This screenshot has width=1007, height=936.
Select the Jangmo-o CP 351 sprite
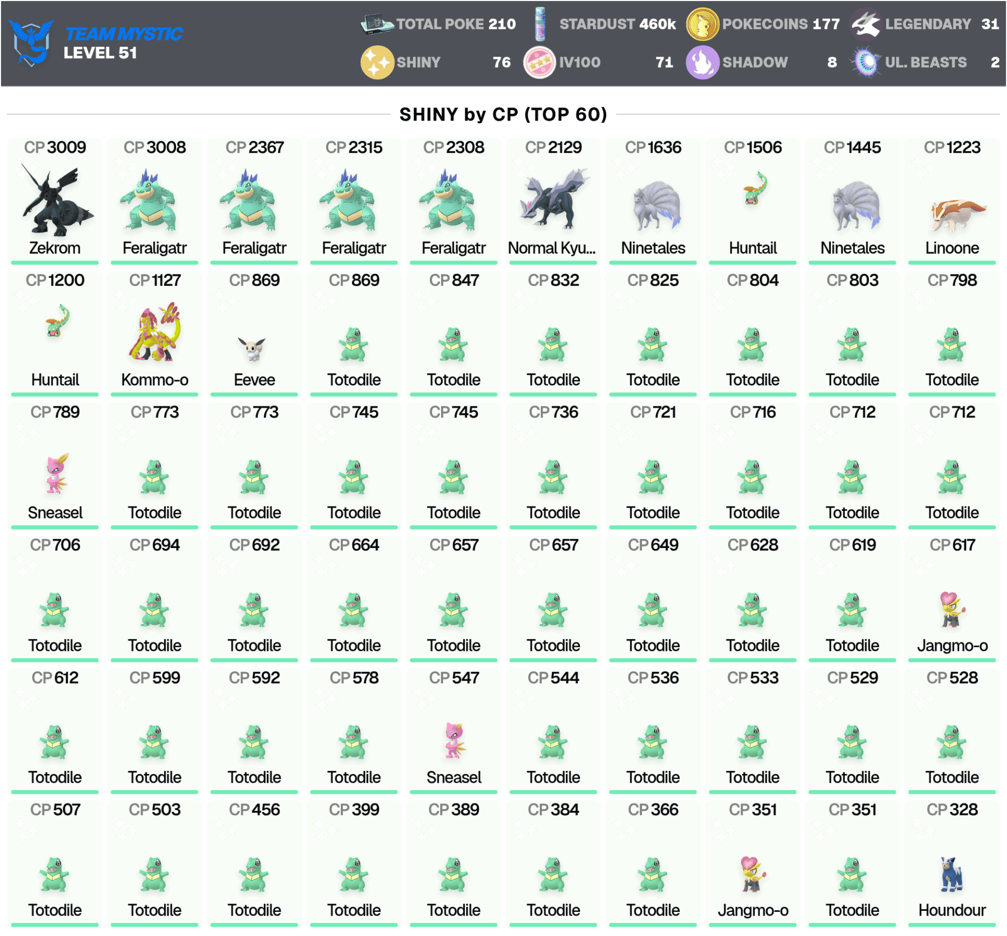coord(752,874)
